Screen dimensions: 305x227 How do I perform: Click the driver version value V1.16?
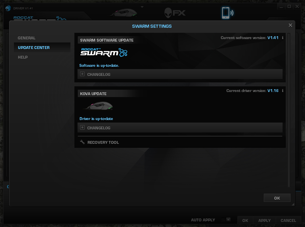[x=273, y=91]
